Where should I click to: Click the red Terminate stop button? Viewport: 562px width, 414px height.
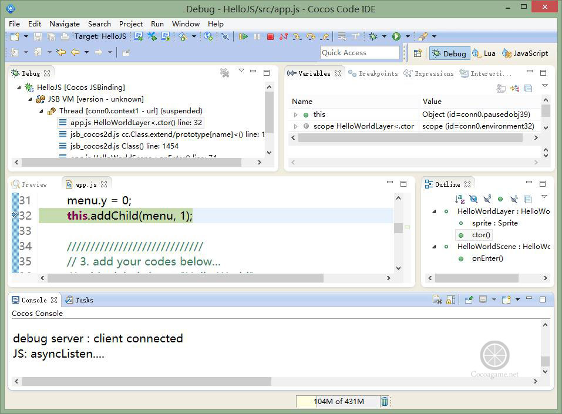270,36
